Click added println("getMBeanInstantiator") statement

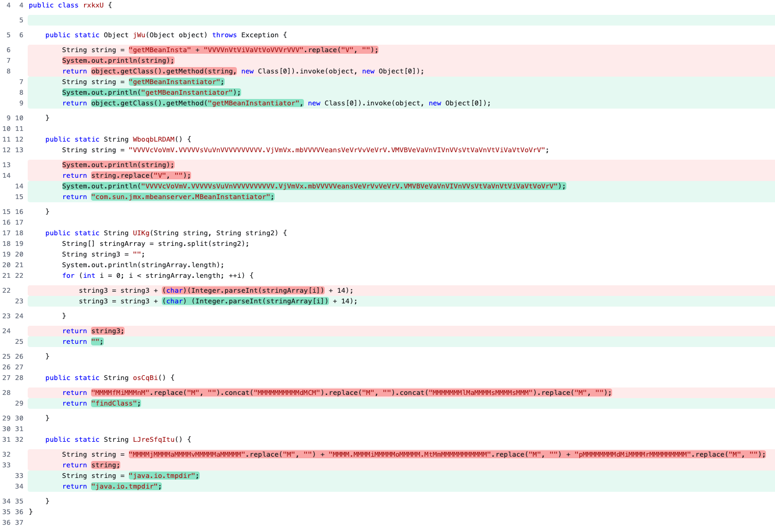(152, 93)
